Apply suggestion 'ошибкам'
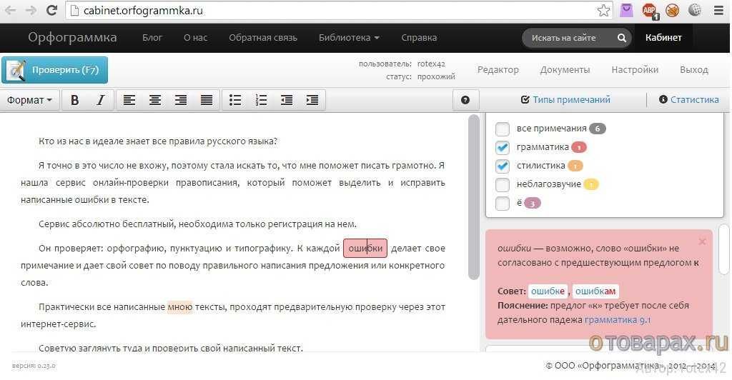732x380 pixels. click(x=595, y=291)
